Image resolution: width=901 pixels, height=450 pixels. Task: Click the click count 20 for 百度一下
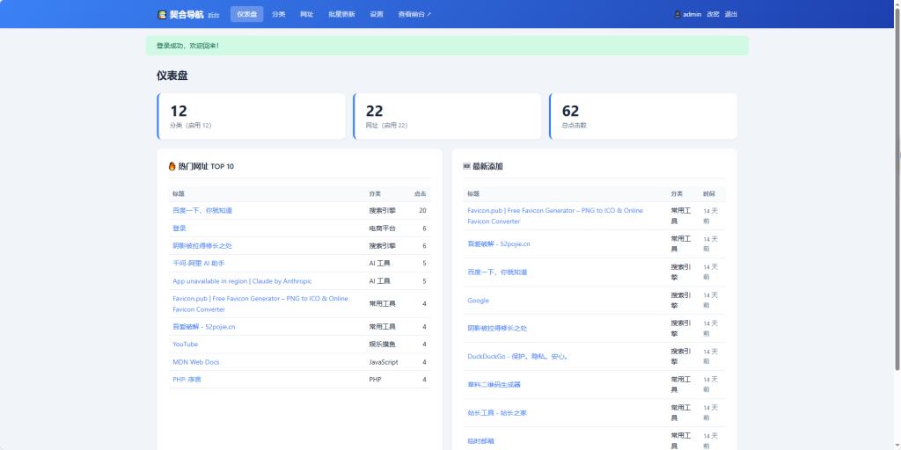[x=422, y=211]
